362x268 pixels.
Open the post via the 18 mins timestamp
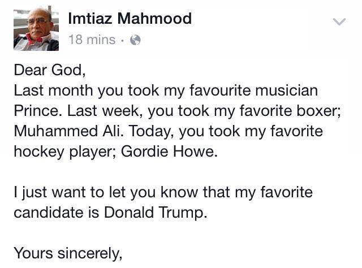click(92, 40)
